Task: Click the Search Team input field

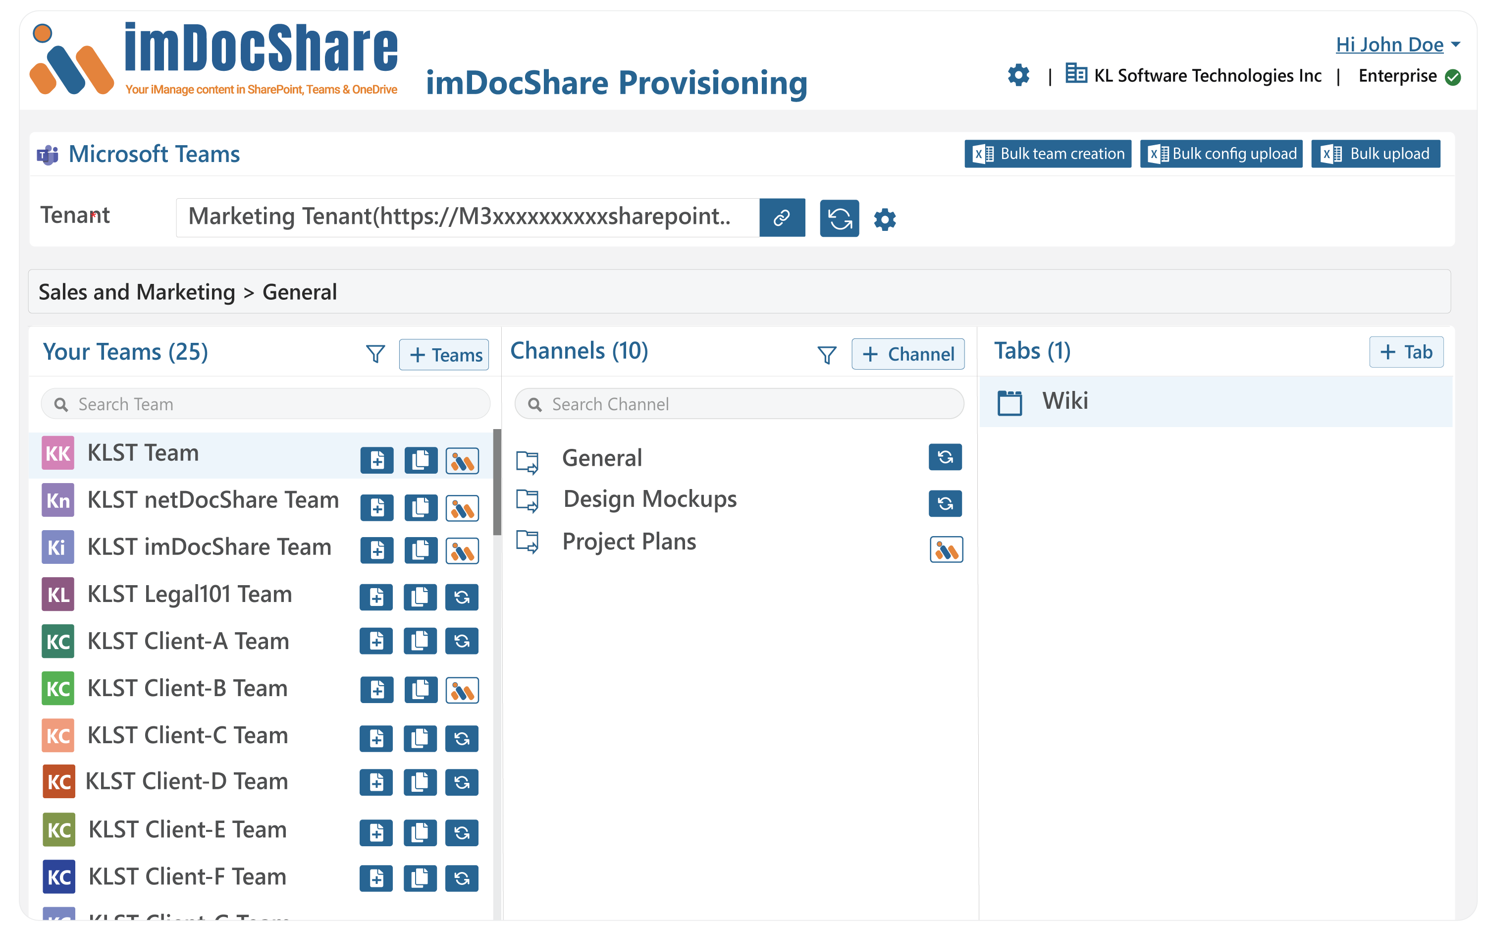Action: (x=265, y=404)
